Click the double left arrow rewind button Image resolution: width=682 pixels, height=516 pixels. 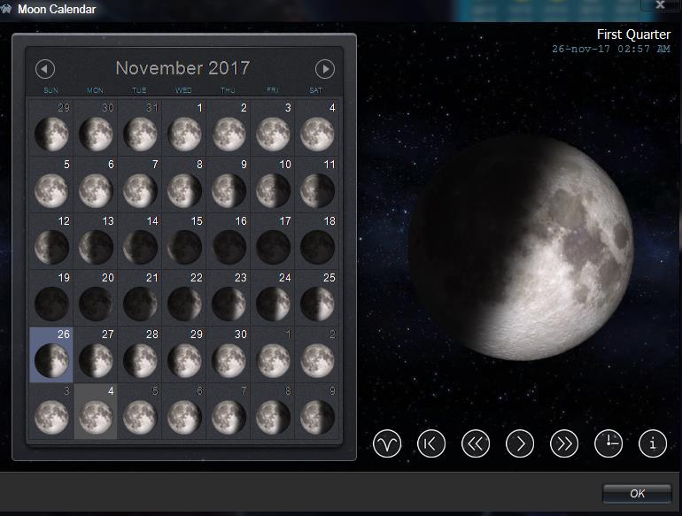click(476, 443)
